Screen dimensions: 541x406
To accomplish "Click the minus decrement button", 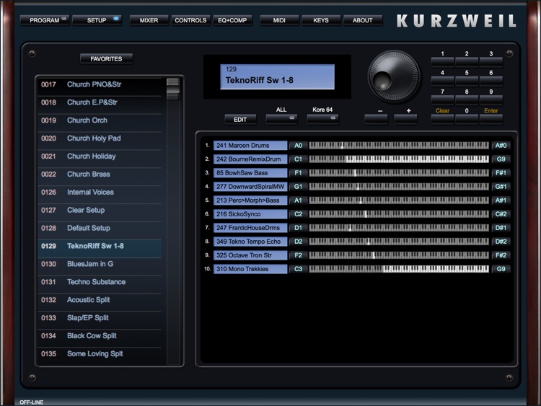I will pyautogui.click(x=376, y=120).
